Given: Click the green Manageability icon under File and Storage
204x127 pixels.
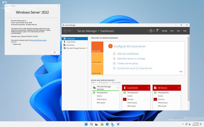Looking at the screenshot, I should [94, 93].
